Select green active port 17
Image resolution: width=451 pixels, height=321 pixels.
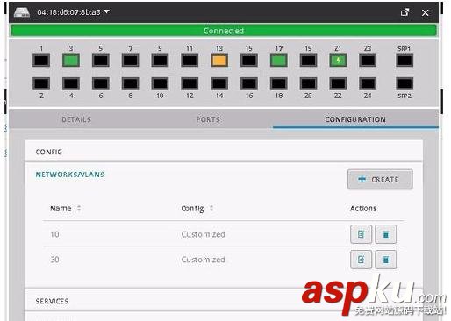[x=279, y=61]
